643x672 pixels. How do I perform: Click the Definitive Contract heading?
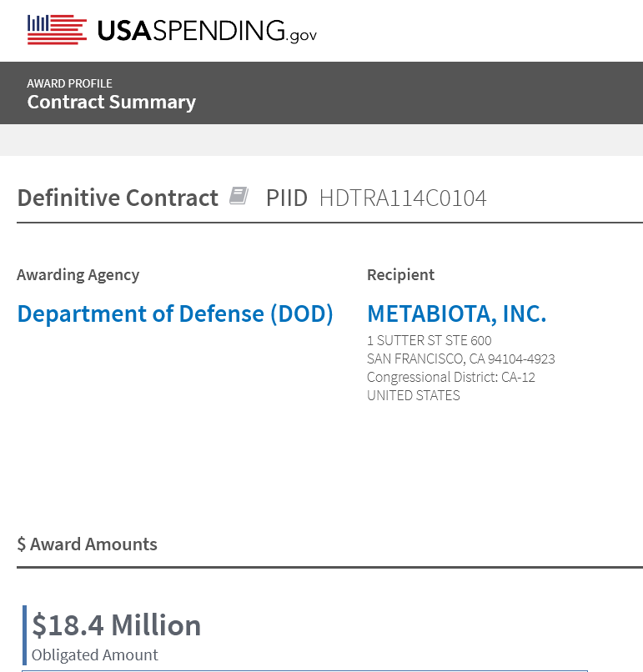[118, 198]
